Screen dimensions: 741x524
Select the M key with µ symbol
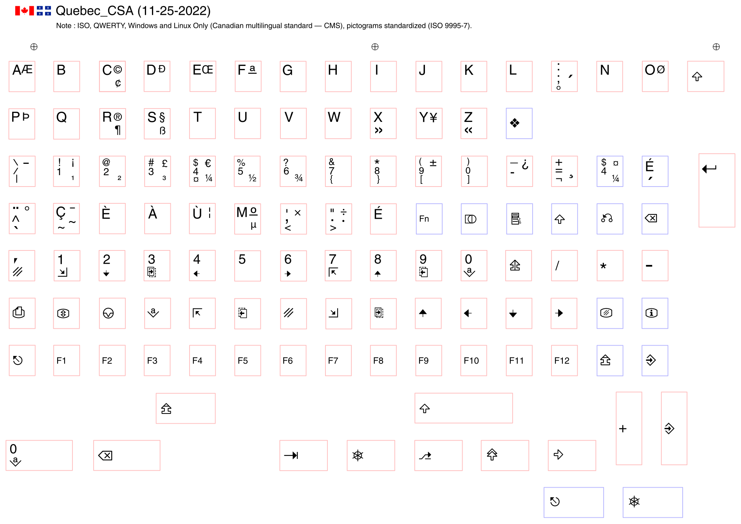(x=248, y=219)
